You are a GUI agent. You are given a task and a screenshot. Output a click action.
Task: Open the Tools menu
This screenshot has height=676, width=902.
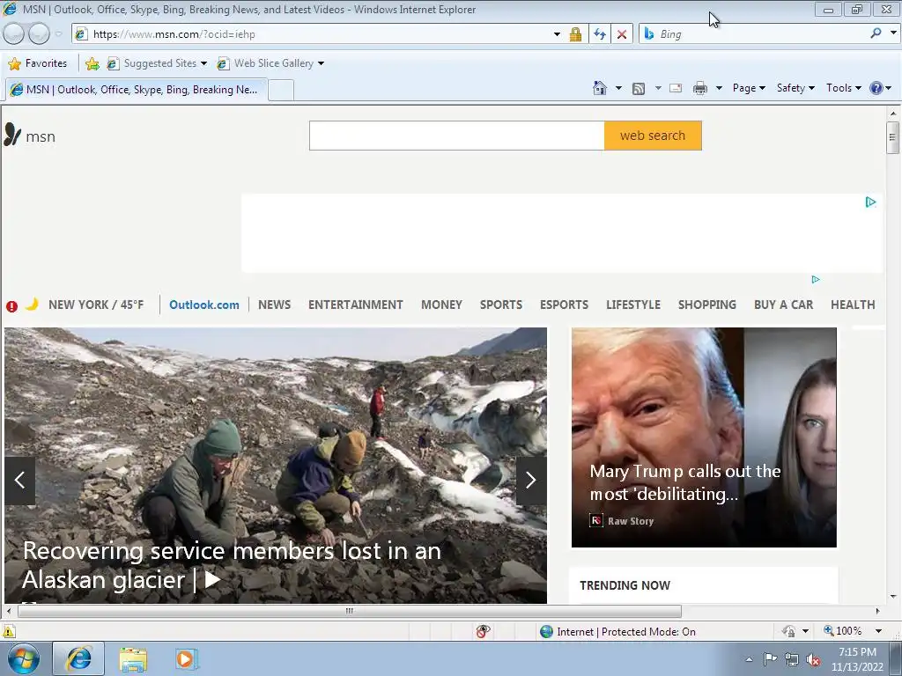843,88
